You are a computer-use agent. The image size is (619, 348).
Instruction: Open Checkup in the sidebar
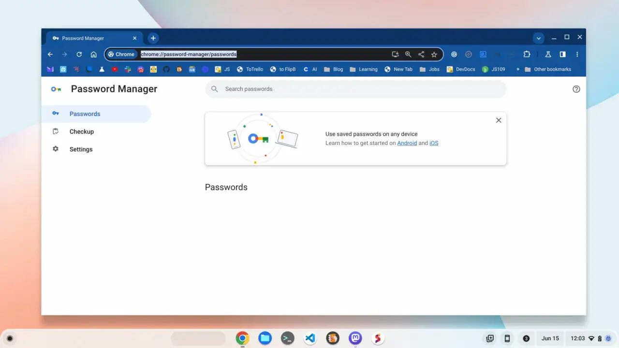[96, 131]
